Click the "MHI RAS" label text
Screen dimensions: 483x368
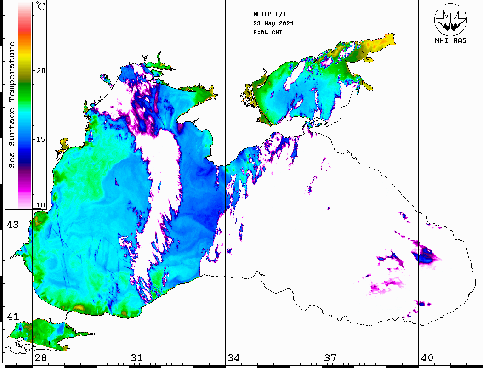[x=451, y=40]
